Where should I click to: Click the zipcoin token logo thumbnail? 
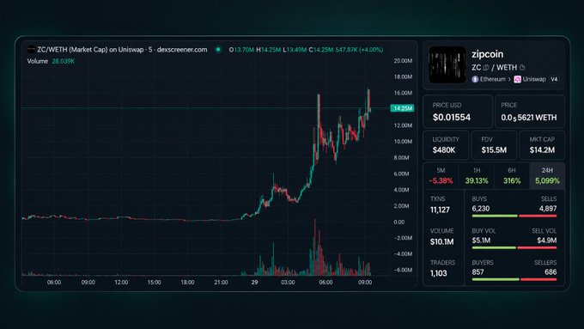(x=447, y=64)
